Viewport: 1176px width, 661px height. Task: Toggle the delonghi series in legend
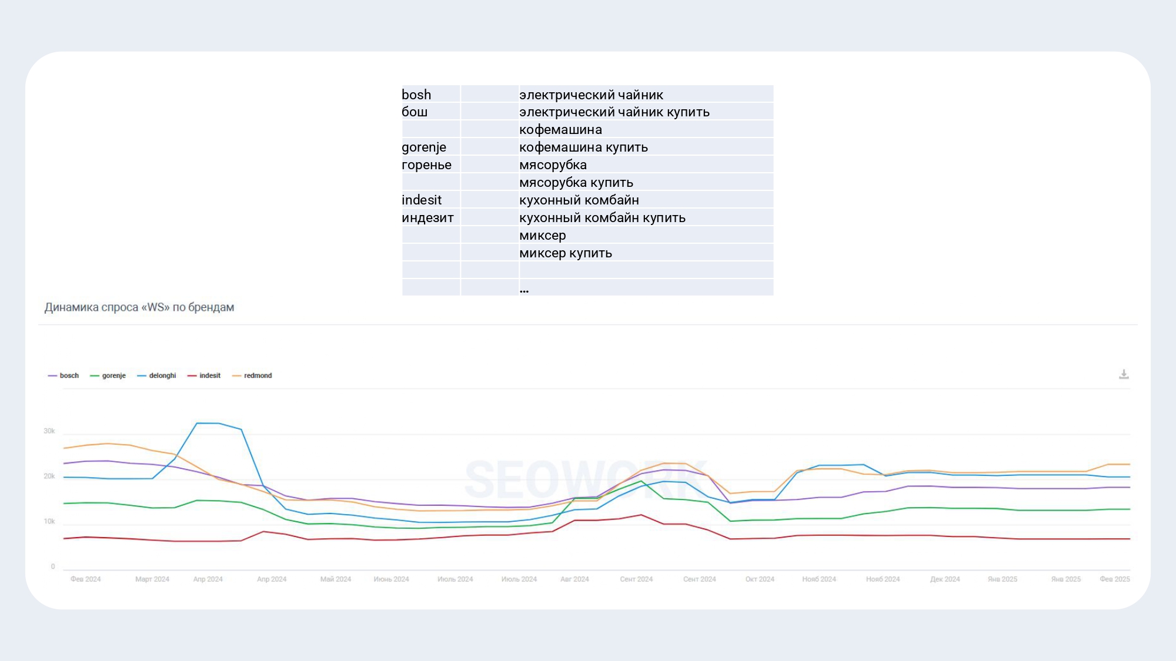point(156,375)
